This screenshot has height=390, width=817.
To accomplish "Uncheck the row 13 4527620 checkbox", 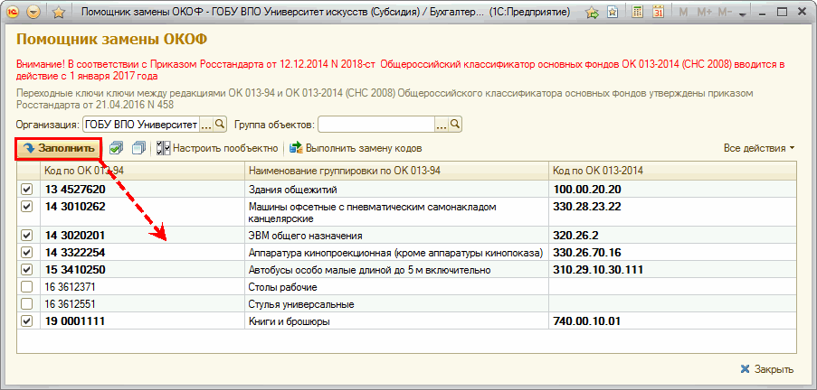I will (x=26, y=190).
